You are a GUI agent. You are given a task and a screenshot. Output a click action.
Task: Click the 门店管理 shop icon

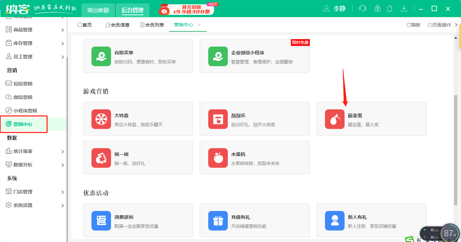click(x=9, y=191)
